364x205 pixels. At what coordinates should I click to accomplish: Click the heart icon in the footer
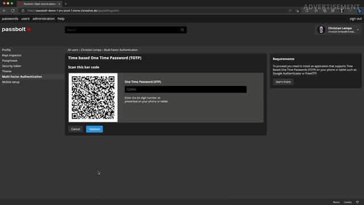pyautogui.click(x=358, y=202)
